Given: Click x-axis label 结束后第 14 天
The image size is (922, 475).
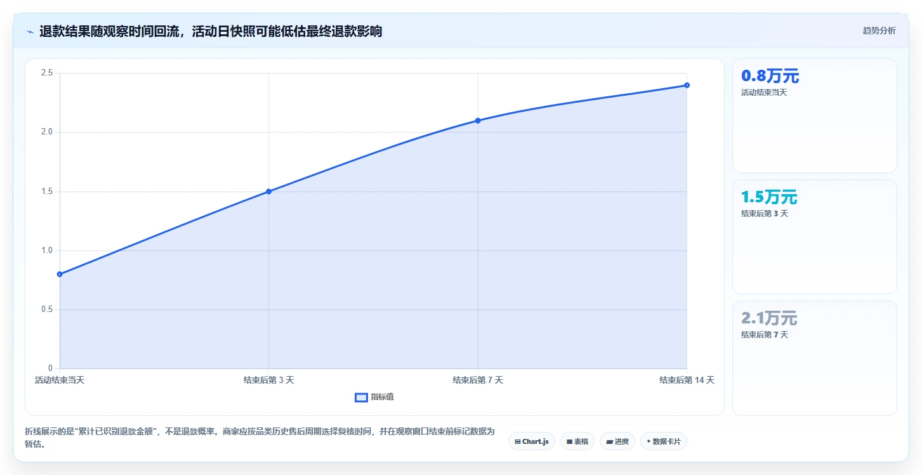Looking at the screenshot, I should pos(687,380).
